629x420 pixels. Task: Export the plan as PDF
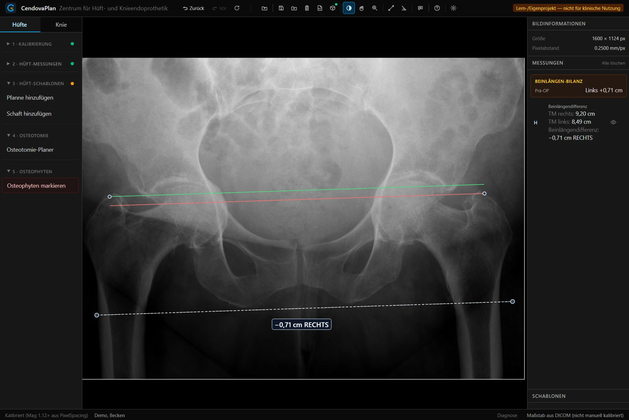[x=320, y=8]
